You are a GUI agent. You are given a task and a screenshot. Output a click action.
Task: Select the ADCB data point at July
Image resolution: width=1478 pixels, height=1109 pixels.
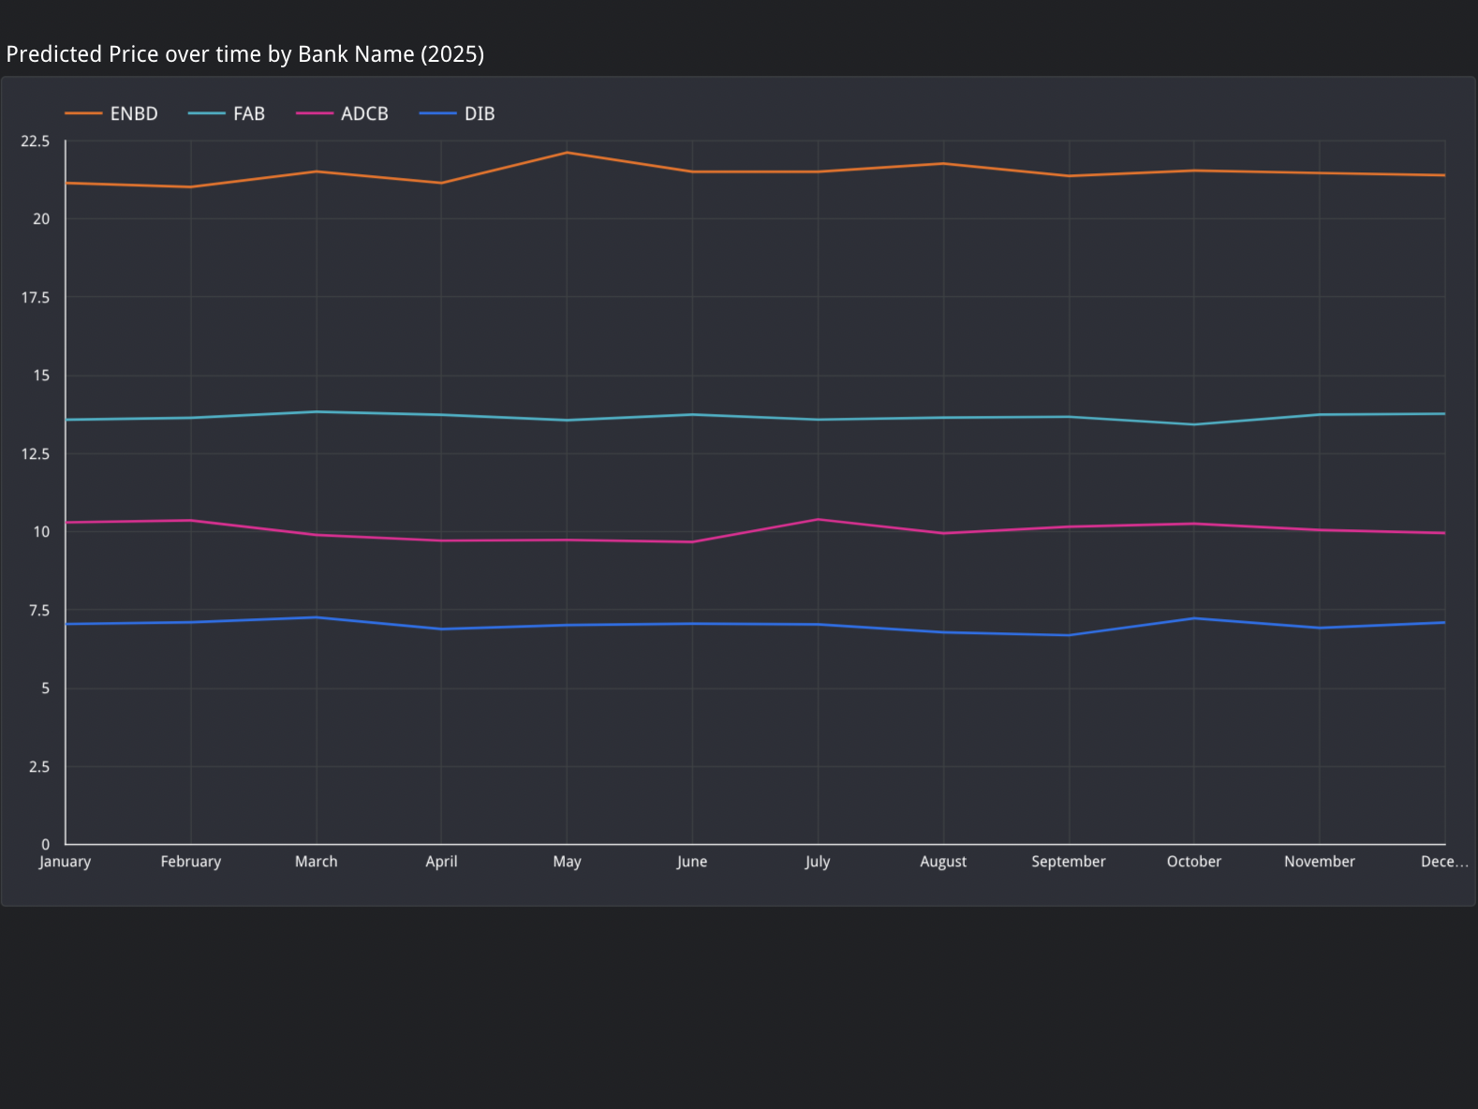click(818, 520)
